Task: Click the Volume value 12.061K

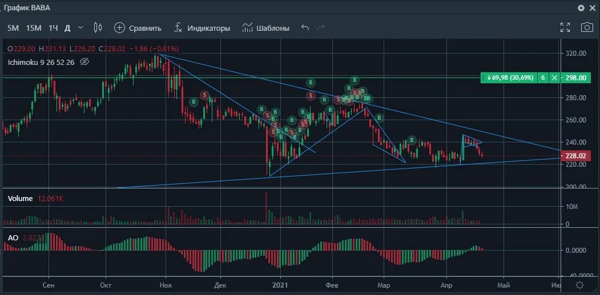Action: pos(50,198)
